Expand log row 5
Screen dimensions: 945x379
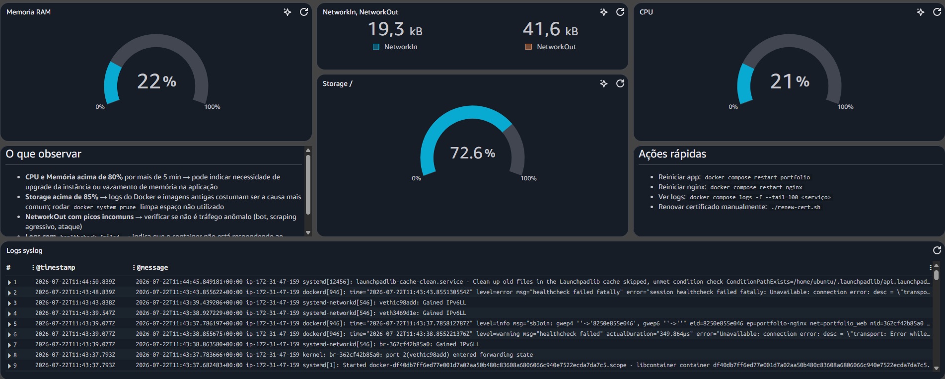point(9,324)
